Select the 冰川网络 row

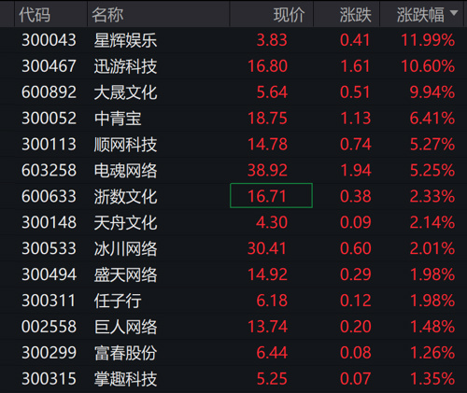click(233, 248)
